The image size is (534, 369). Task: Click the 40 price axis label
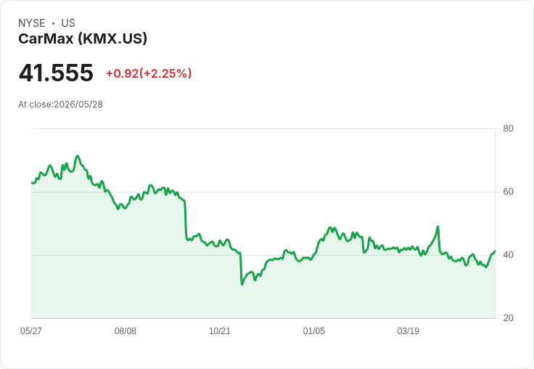508,255
